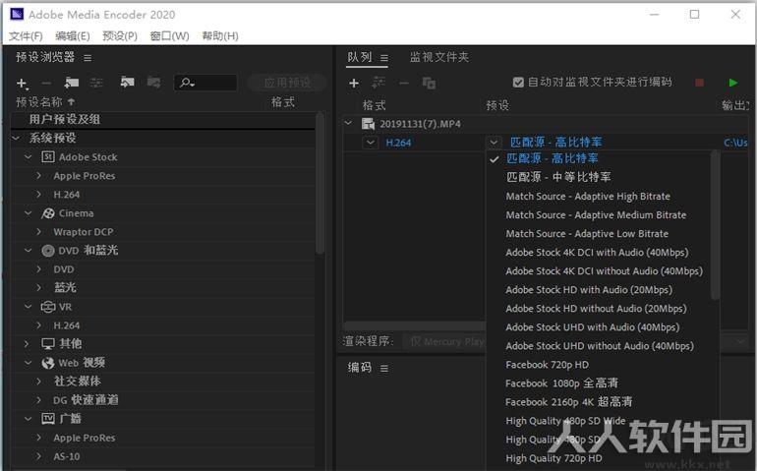This screenshot has width=757, height=471.
Task: Click the import presets icon
Action: (x=127, y=83)
